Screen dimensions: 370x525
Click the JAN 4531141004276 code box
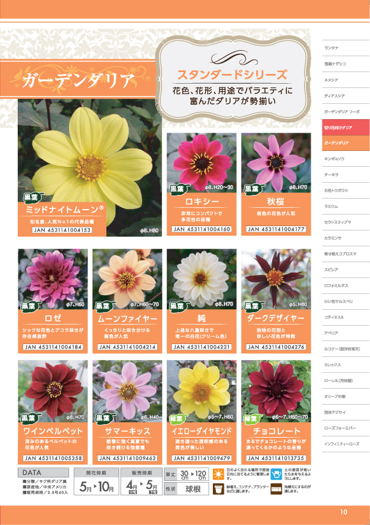pyautogui.click(x=276, y=347)
